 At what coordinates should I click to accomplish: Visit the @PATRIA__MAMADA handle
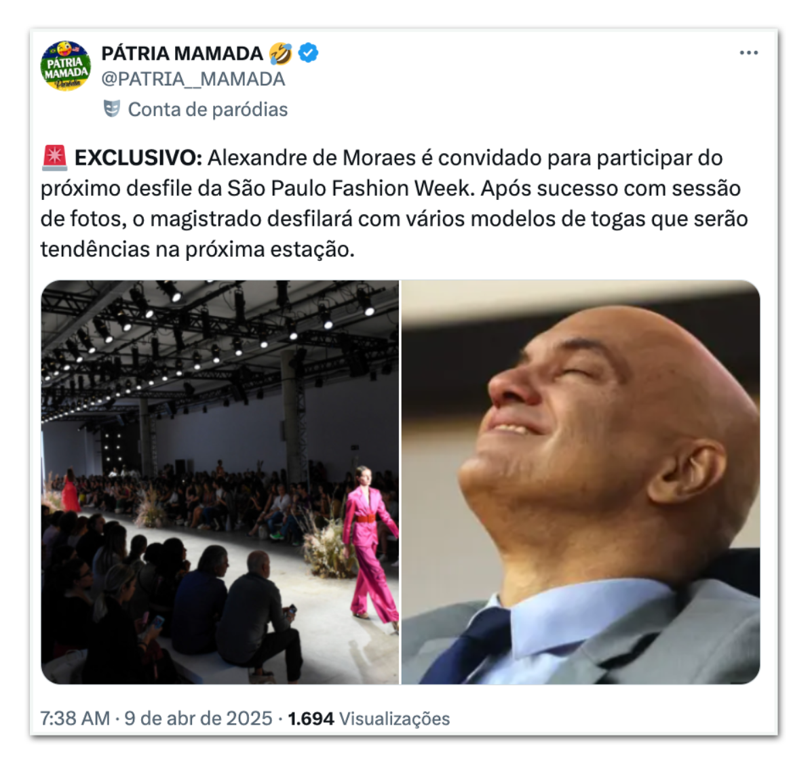[193, 79]
